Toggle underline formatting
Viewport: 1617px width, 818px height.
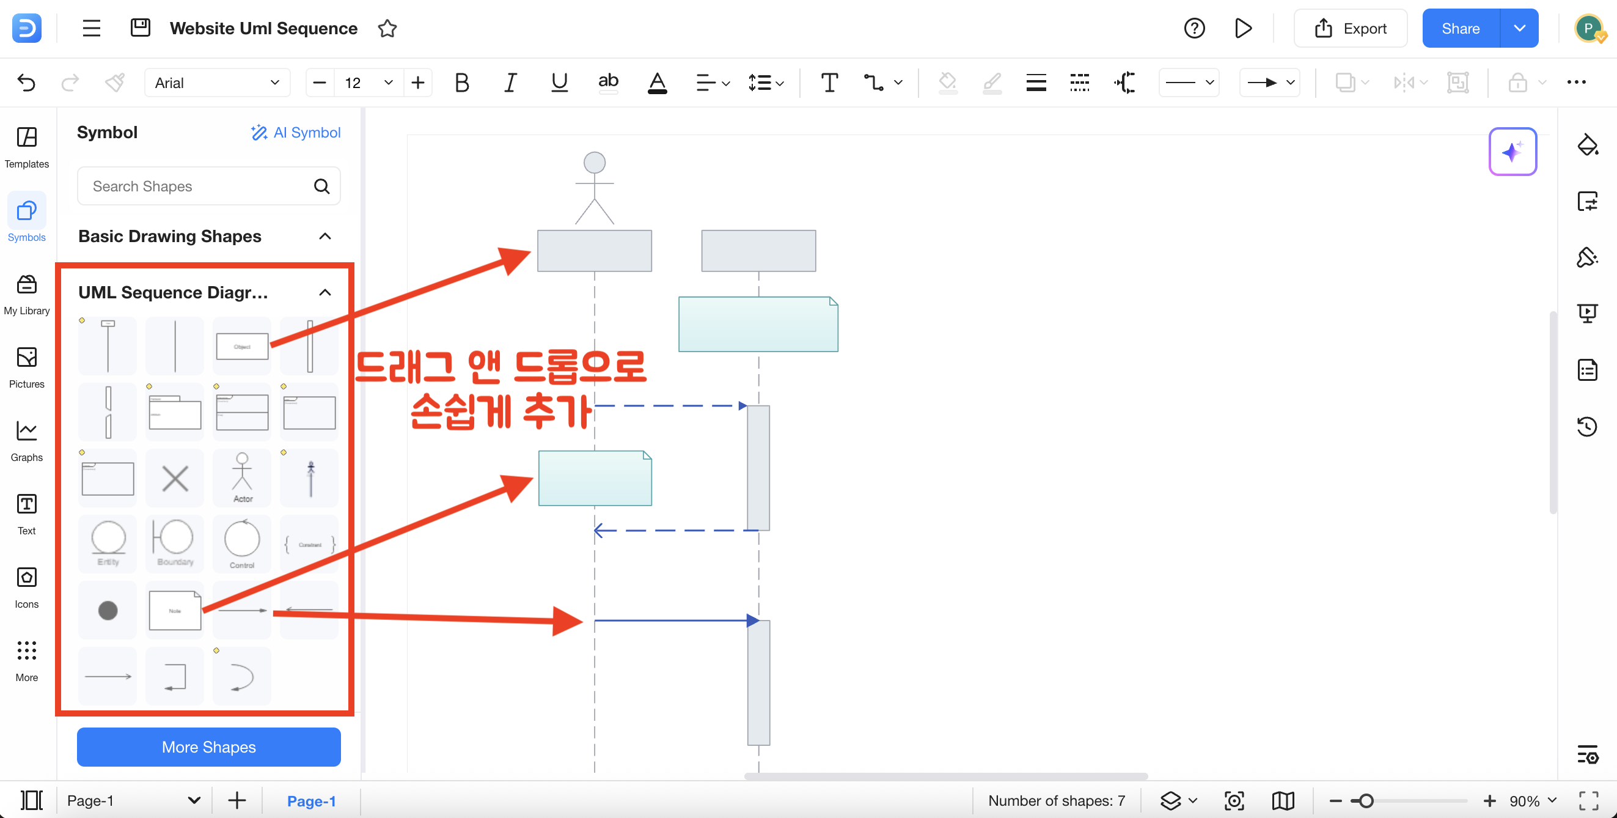coord(559,83)
